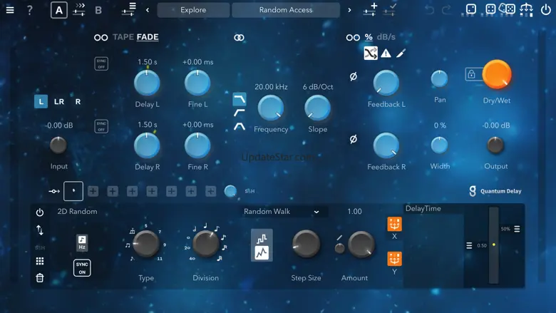
Task: Toggle Delay L sync off button
Action: click(x=101, y=63)
